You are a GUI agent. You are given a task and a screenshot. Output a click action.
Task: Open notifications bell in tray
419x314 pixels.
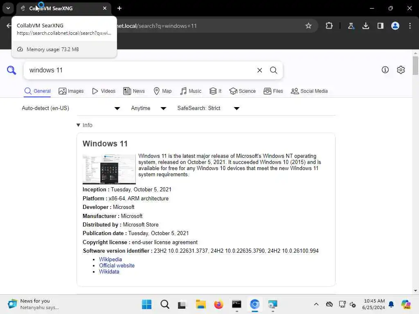[391, 304]
